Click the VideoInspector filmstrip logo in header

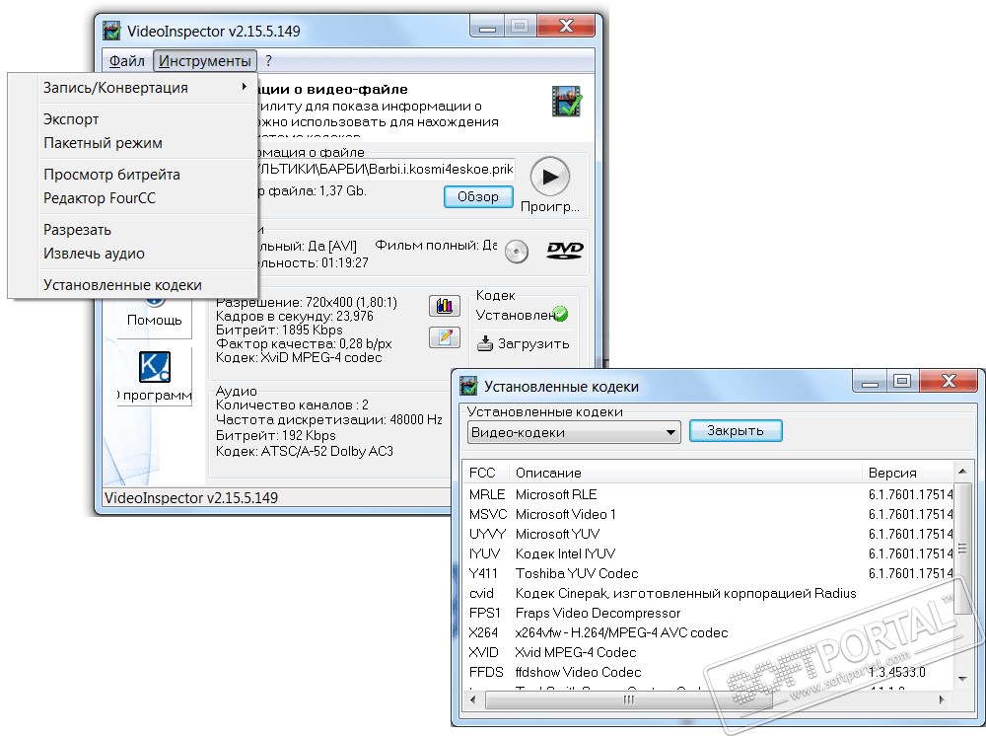point(567,102)
